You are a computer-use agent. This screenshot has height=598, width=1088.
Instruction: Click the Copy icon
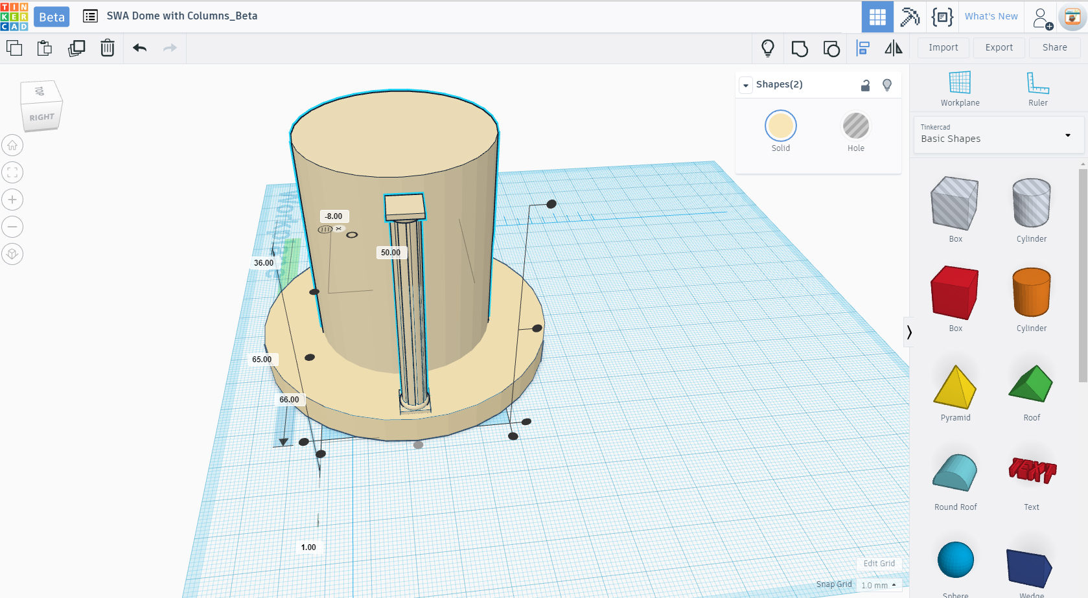coord(14,48)
